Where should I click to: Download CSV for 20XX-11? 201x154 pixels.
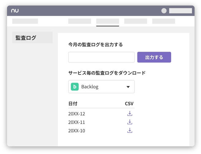[130, 122]
